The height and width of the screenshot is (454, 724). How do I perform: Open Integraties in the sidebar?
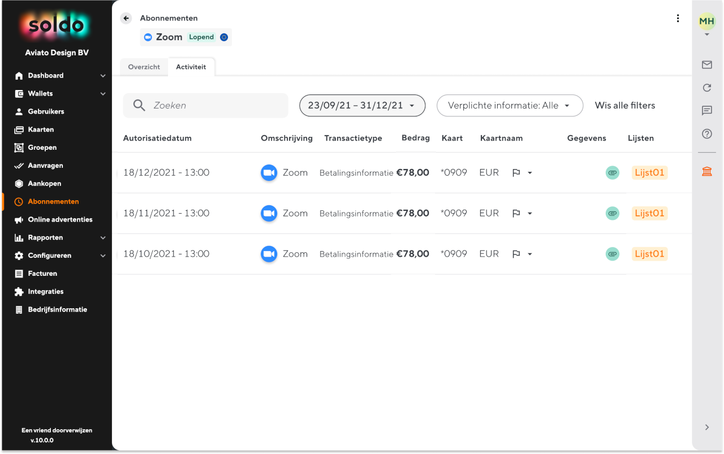pos(46,292)
